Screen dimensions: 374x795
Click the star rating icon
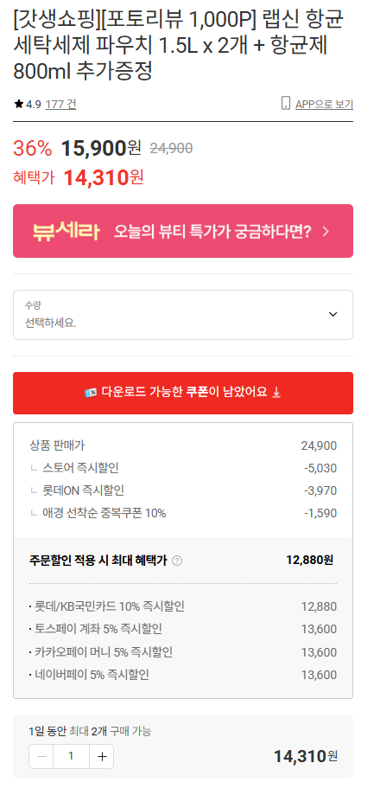[x=19, y=104]
